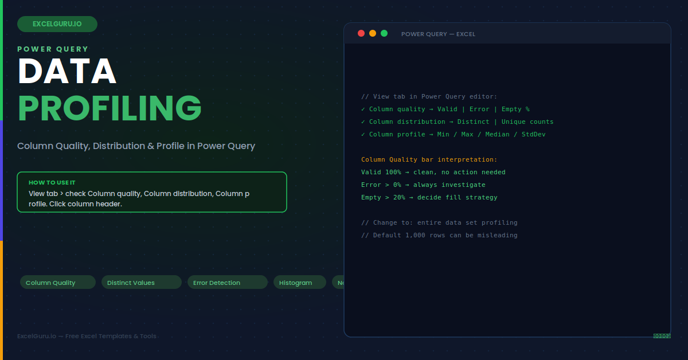Click the orange 'Column Quality bar interpretation:' line
The width and height of the screenshot is (688, 360).
click(429, 159)
